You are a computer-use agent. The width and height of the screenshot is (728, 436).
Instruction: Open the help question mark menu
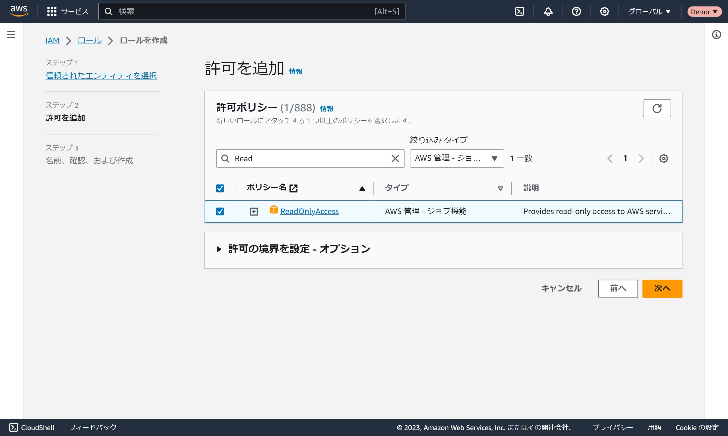[576, 11]
